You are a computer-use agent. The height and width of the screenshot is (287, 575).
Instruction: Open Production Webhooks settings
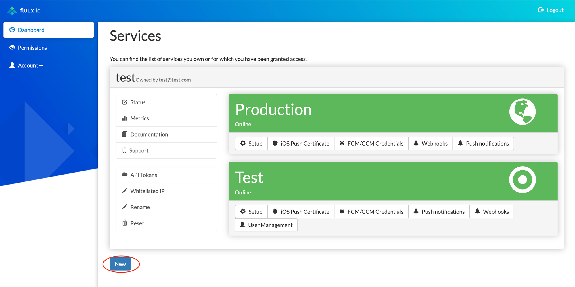tap(430, 143)
